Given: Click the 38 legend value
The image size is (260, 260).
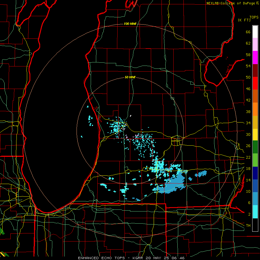Looking at the screenshot, I should pos(248,112).
